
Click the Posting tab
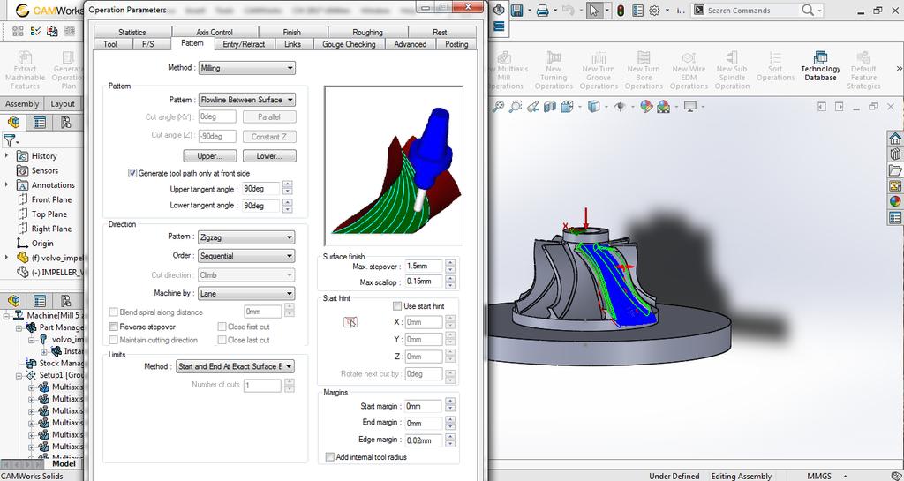click(x=456, y=44)
